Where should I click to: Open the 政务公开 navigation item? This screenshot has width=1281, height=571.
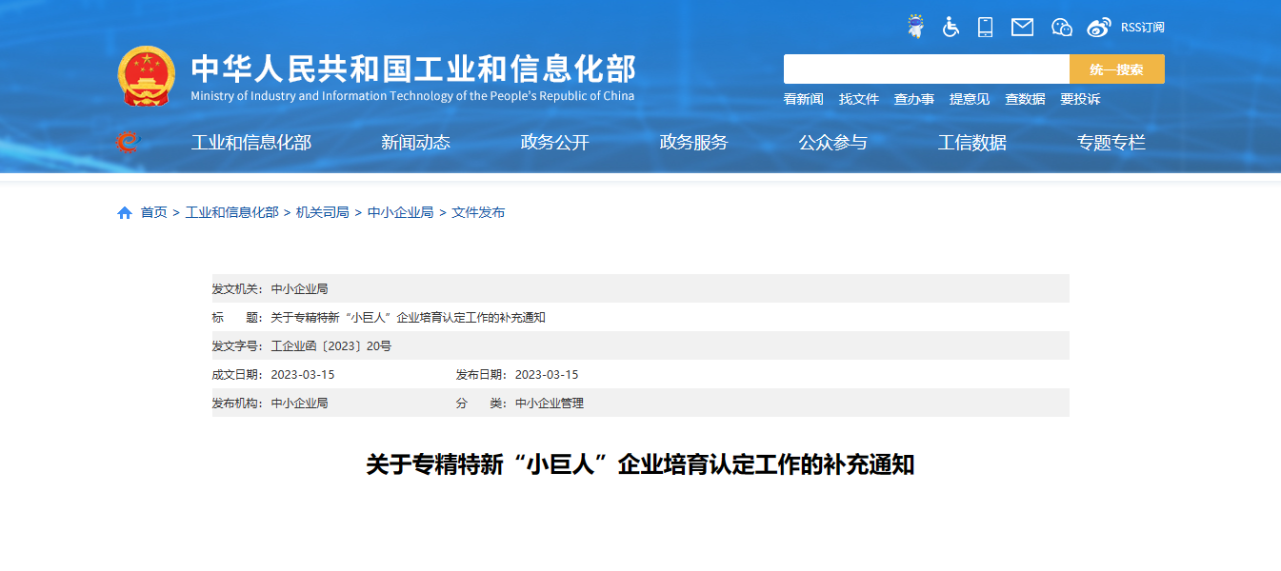pyautogui.click(x=555, y=143)
